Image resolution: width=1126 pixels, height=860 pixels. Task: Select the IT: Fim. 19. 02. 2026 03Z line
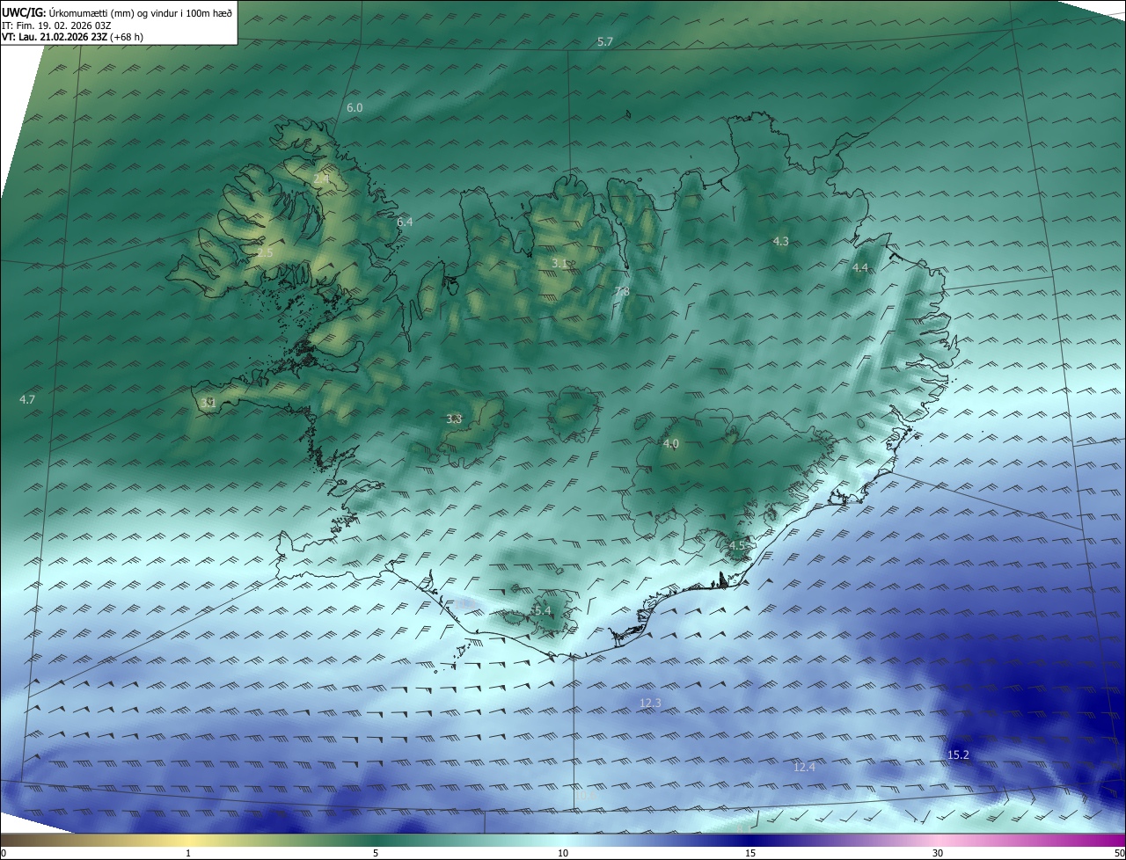[56, 26]
